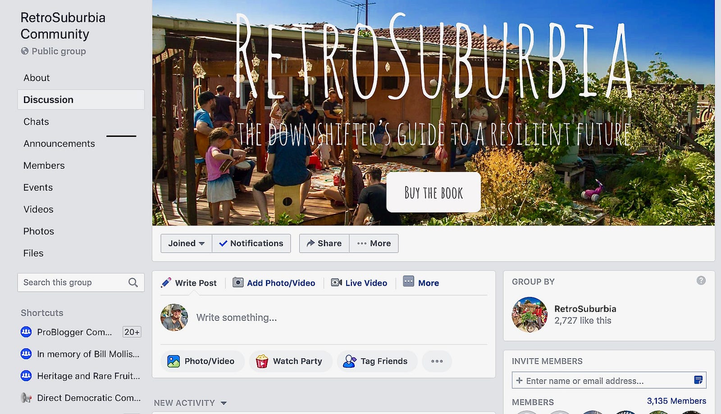Screen dimensions: 721x414
Task: Open the RetroSuburbia page thumbnail
Action: tap(529, 315)
